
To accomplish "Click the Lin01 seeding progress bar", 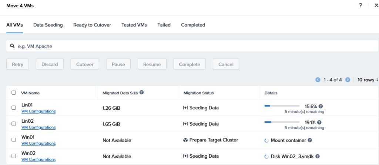I will tap(282, 106).
